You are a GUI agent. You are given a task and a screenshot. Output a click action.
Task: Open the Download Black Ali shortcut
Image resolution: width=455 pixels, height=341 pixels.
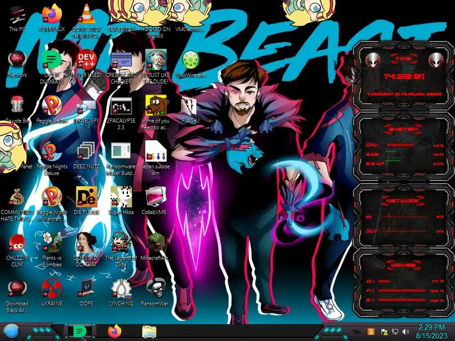click(17, 296)
